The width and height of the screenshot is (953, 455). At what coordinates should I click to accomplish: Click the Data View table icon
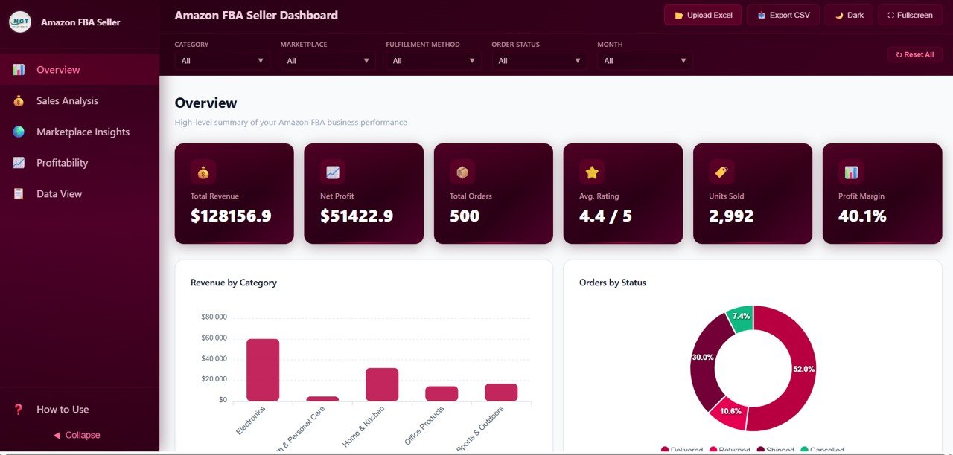coord(18,193)
